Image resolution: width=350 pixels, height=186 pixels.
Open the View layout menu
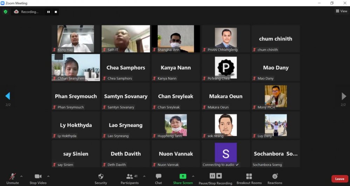(x=342, y=11)
